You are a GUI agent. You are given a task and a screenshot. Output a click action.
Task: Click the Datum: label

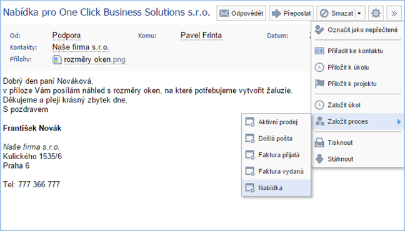coord(277,36)
